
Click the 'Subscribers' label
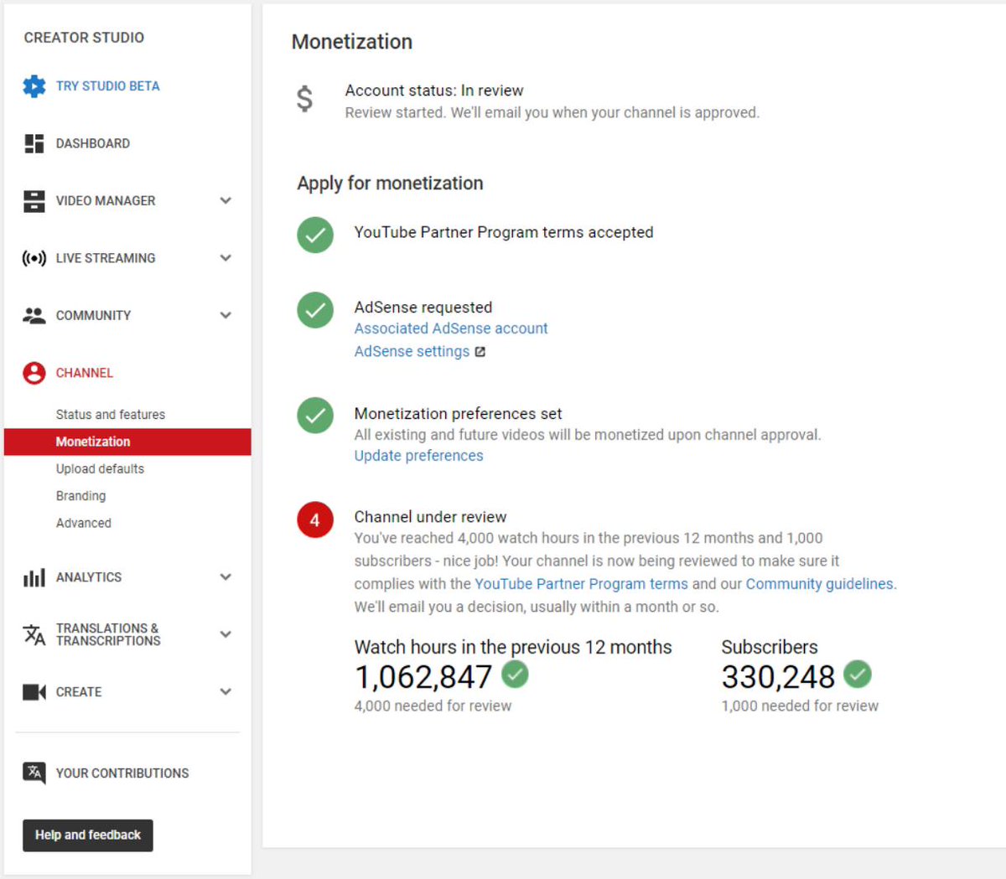click(770, 648)
